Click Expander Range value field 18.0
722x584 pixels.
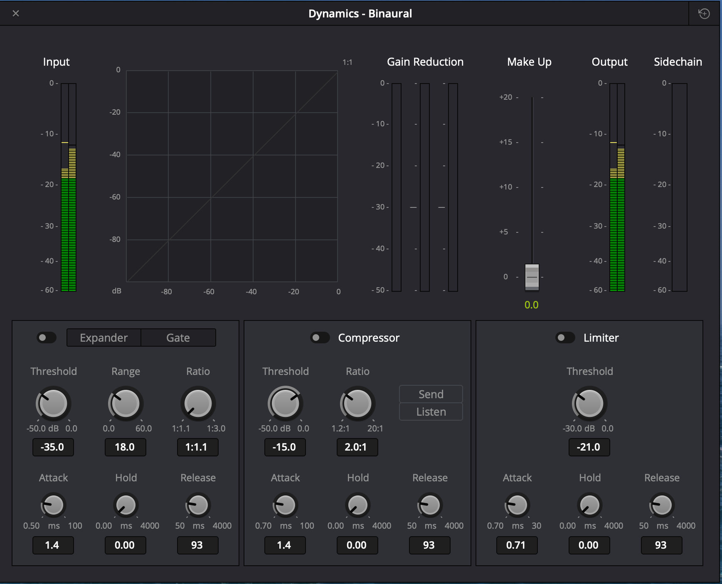126,447
